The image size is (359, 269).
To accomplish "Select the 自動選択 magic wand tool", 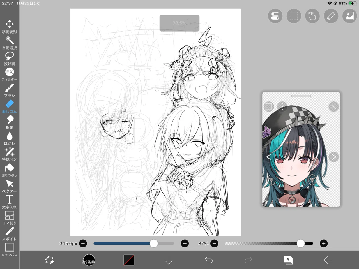I will click(x=10, y=43).
